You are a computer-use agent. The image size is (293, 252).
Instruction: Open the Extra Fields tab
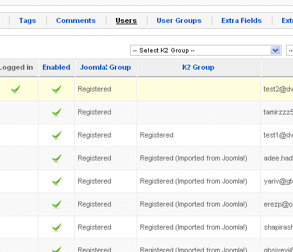pos(241,20)
